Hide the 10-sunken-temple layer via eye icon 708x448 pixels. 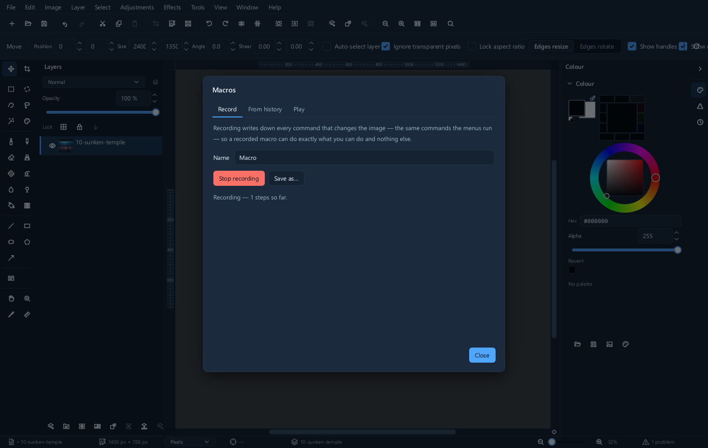tap(52, 146)
